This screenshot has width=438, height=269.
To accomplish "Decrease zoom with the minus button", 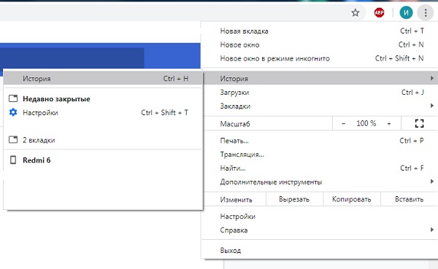I will pyautogui.click(x=343, y=123).
